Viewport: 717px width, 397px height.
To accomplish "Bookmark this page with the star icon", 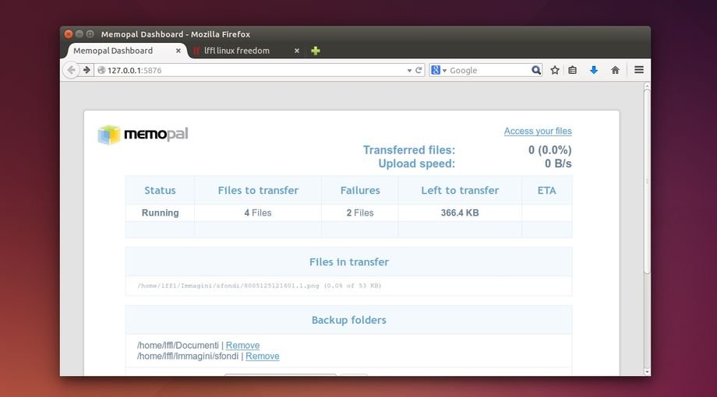I will (x=555, y=70).
